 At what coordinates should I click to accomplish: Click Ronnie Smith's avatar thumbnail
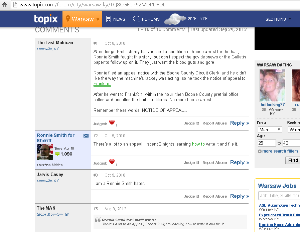45,152
